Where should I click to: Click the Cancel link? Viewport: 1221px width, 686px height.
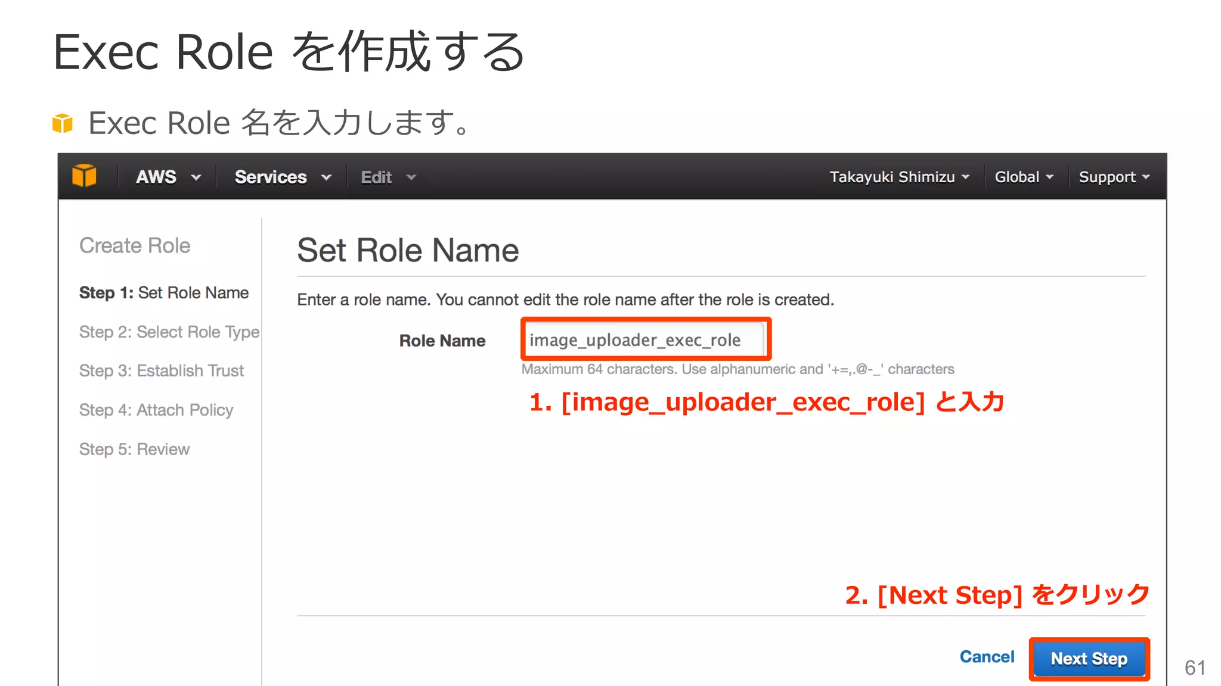coord(987,657)
